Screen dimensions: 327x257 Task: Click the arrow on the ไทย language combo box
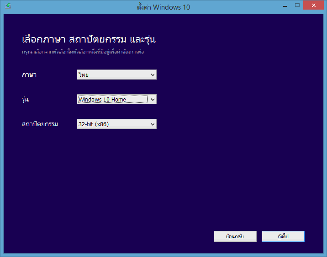click(153, 75)
